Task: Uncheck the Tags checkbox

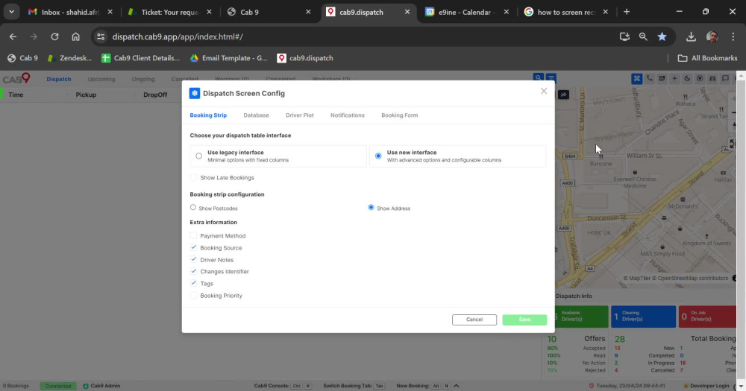Action: pos(193,283)
